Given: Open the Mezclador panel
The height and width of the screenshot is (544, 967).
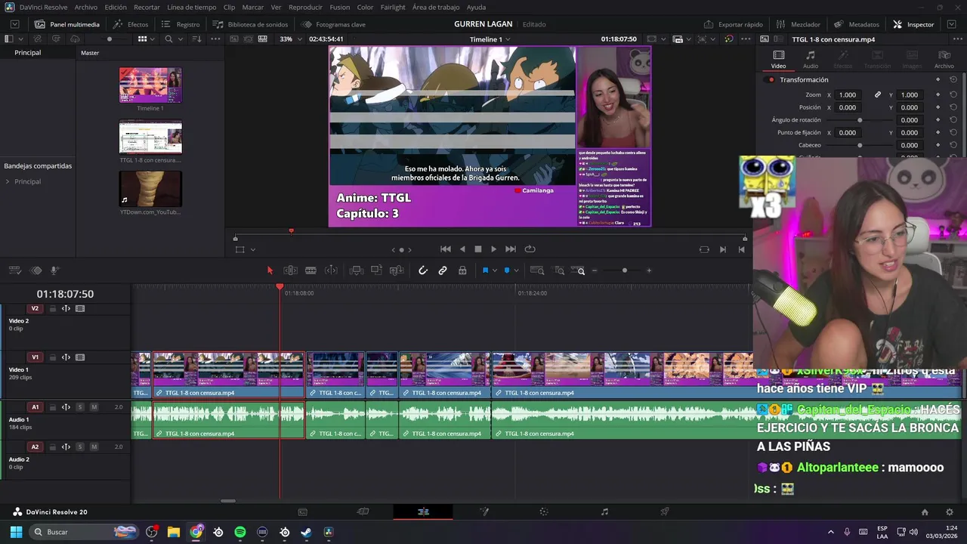Looking at the screenshot, I should tap(799, 24).
